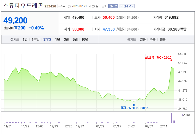The image size is (195, 134).
Task: Select the 1년 line chart tab
Action: click(x=57, y=40)
